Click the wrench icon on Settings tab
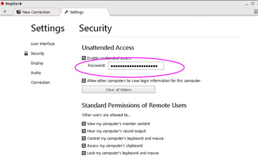 click(67, 12)
